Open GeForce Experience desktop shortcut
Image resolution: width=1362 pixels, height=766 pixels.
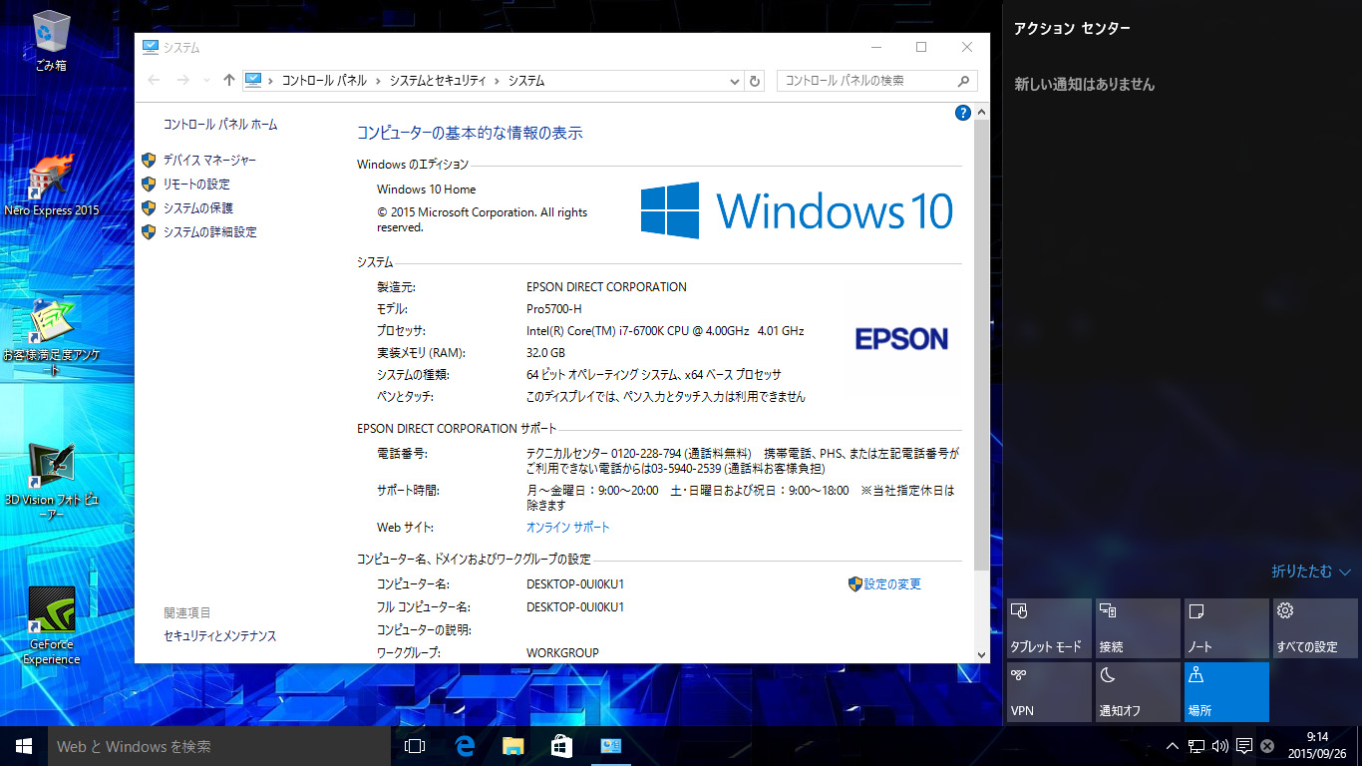pos(51,625)
